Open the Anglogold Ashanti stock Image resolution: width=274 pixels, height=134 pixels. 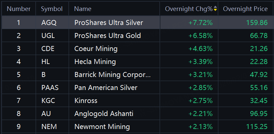[x=104, y=114]
